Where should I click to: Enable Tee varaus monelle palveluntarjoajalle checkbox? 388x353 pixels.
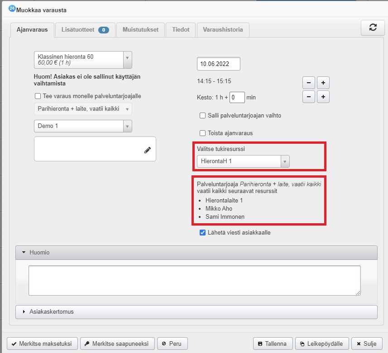(38, 96)
